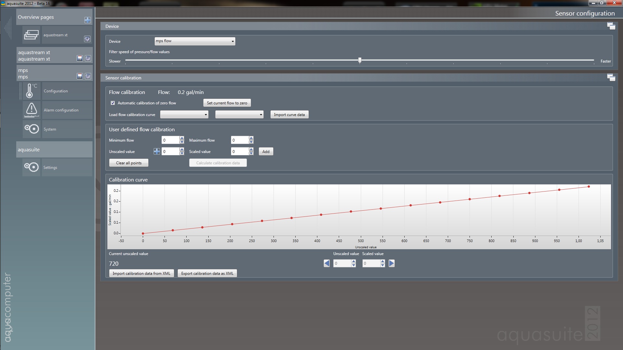Viewport: 623px width, 350px height.
Task: Open the Alarm configuration warning icon
Action: [31, 110]
